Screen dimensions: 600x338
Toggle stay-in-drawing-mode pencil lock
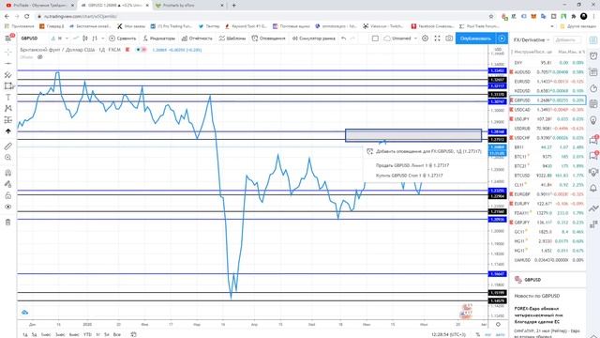coord(8,184)
